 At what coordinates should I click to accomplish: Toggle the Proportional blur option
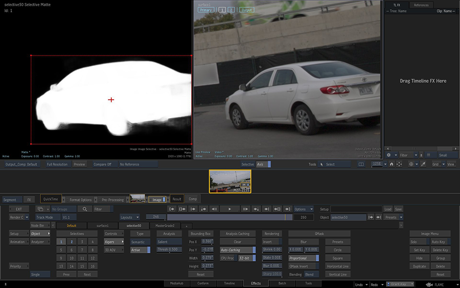303,258
